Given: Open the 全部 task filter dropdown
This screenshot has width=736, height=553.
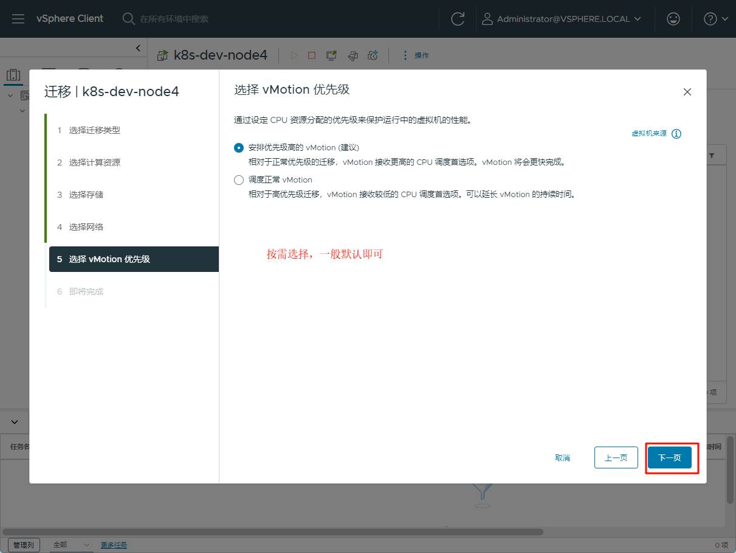Looking at the screenshot, I should 71,544.
